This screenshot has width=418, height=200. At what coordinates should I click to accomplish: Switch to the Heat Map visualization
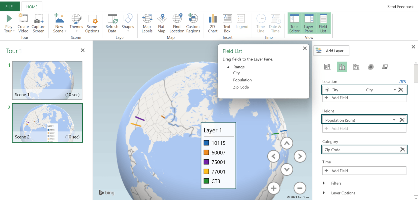pos(371,67)
